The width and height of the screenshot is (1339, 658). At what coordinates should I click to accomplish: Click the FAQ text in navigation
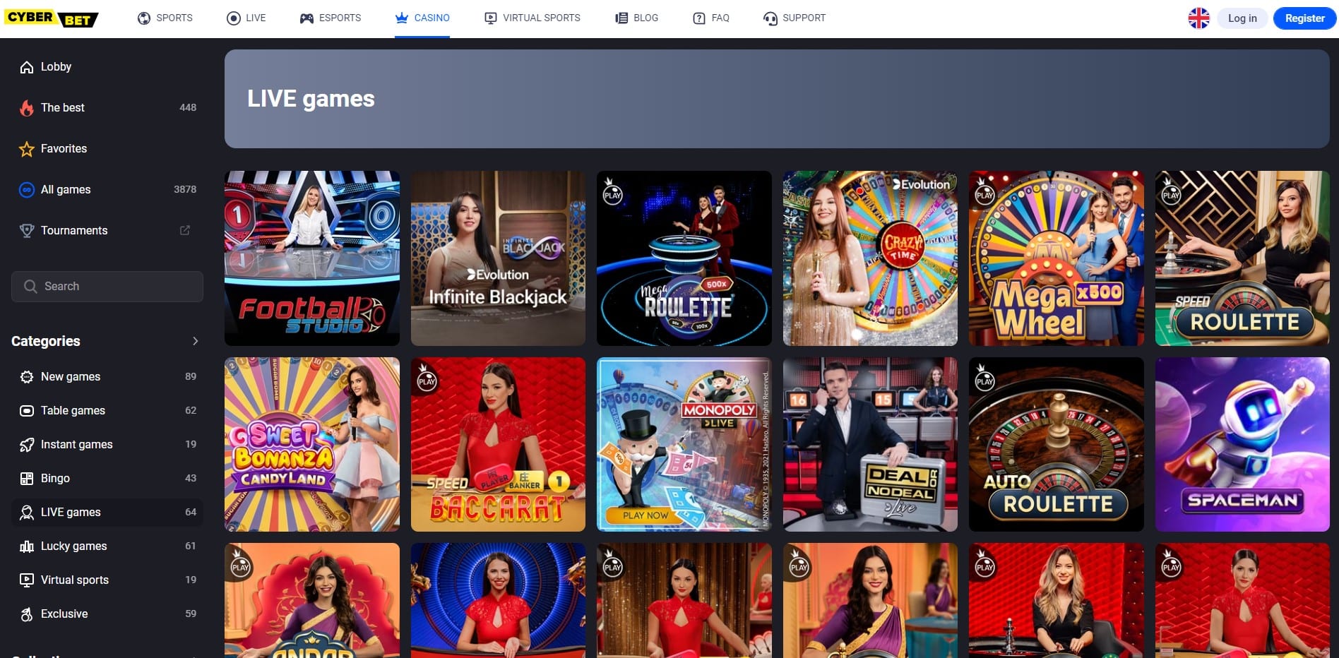[x=720, y=18]
